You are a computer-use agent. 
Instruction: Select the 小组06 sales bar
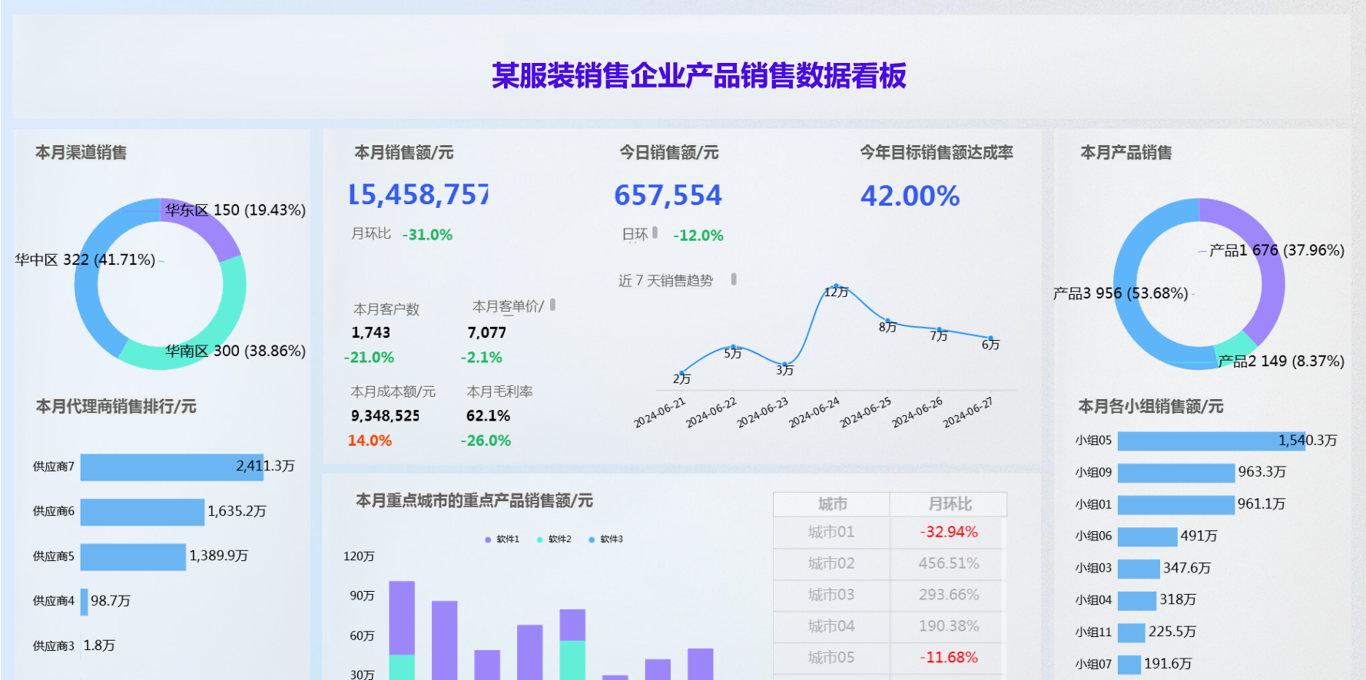pos(1147,536)
